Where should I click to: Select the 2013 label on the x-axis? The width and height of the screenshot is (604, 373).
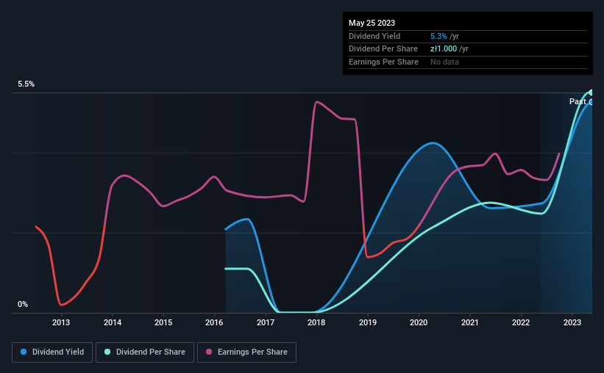(61, 322)
